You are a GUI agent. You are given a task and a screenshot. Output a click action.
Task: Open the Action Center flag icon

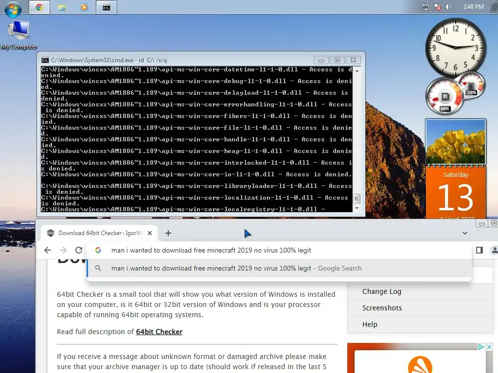point(437,7)
